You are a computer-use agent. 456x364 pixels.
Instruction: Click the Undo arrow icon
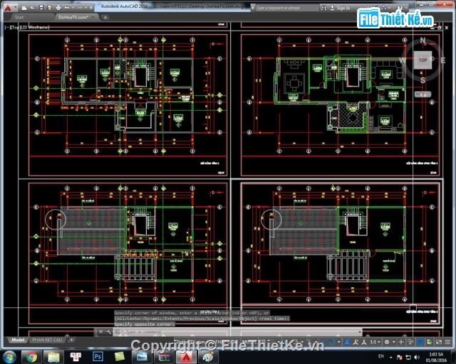(67, 8)
